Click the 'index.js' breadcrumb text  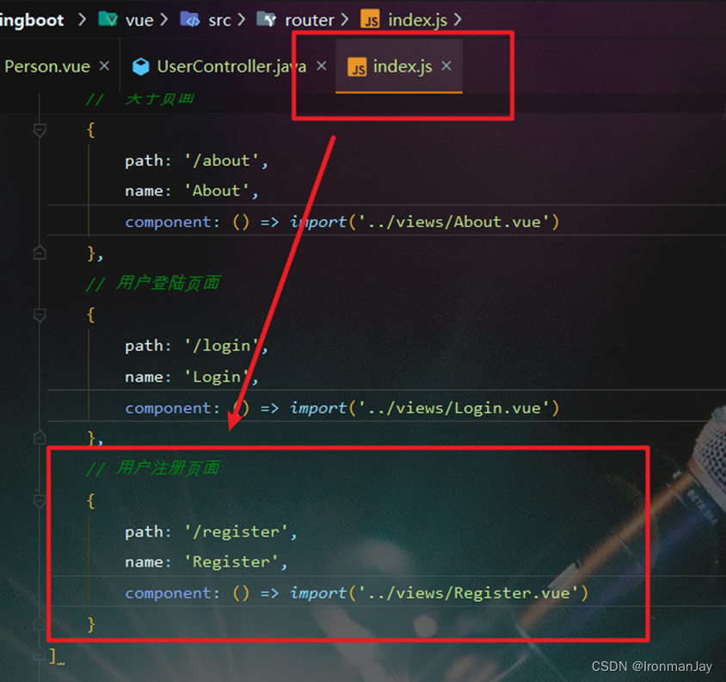coord(418,20)
